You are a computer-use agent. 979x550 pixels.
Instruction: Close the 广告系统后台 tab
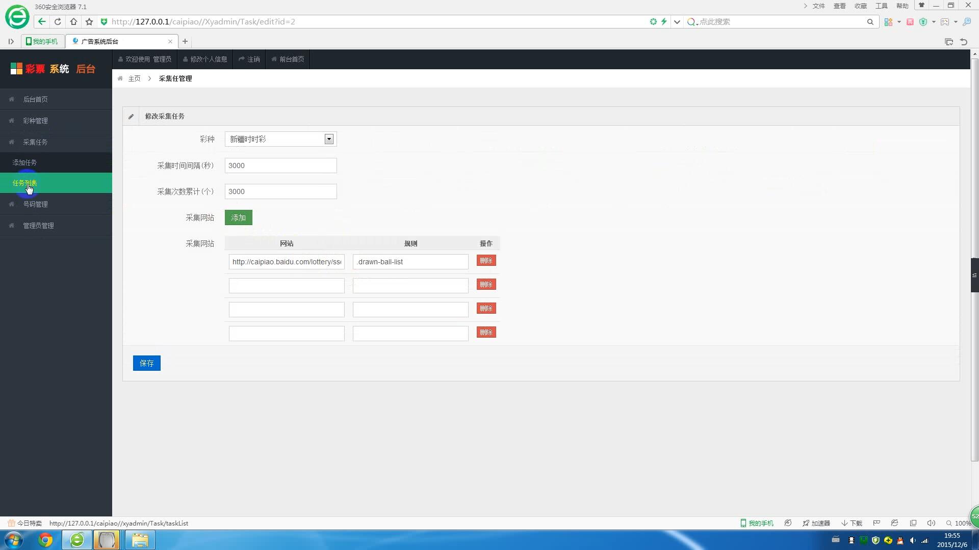[x=170, y=41]
